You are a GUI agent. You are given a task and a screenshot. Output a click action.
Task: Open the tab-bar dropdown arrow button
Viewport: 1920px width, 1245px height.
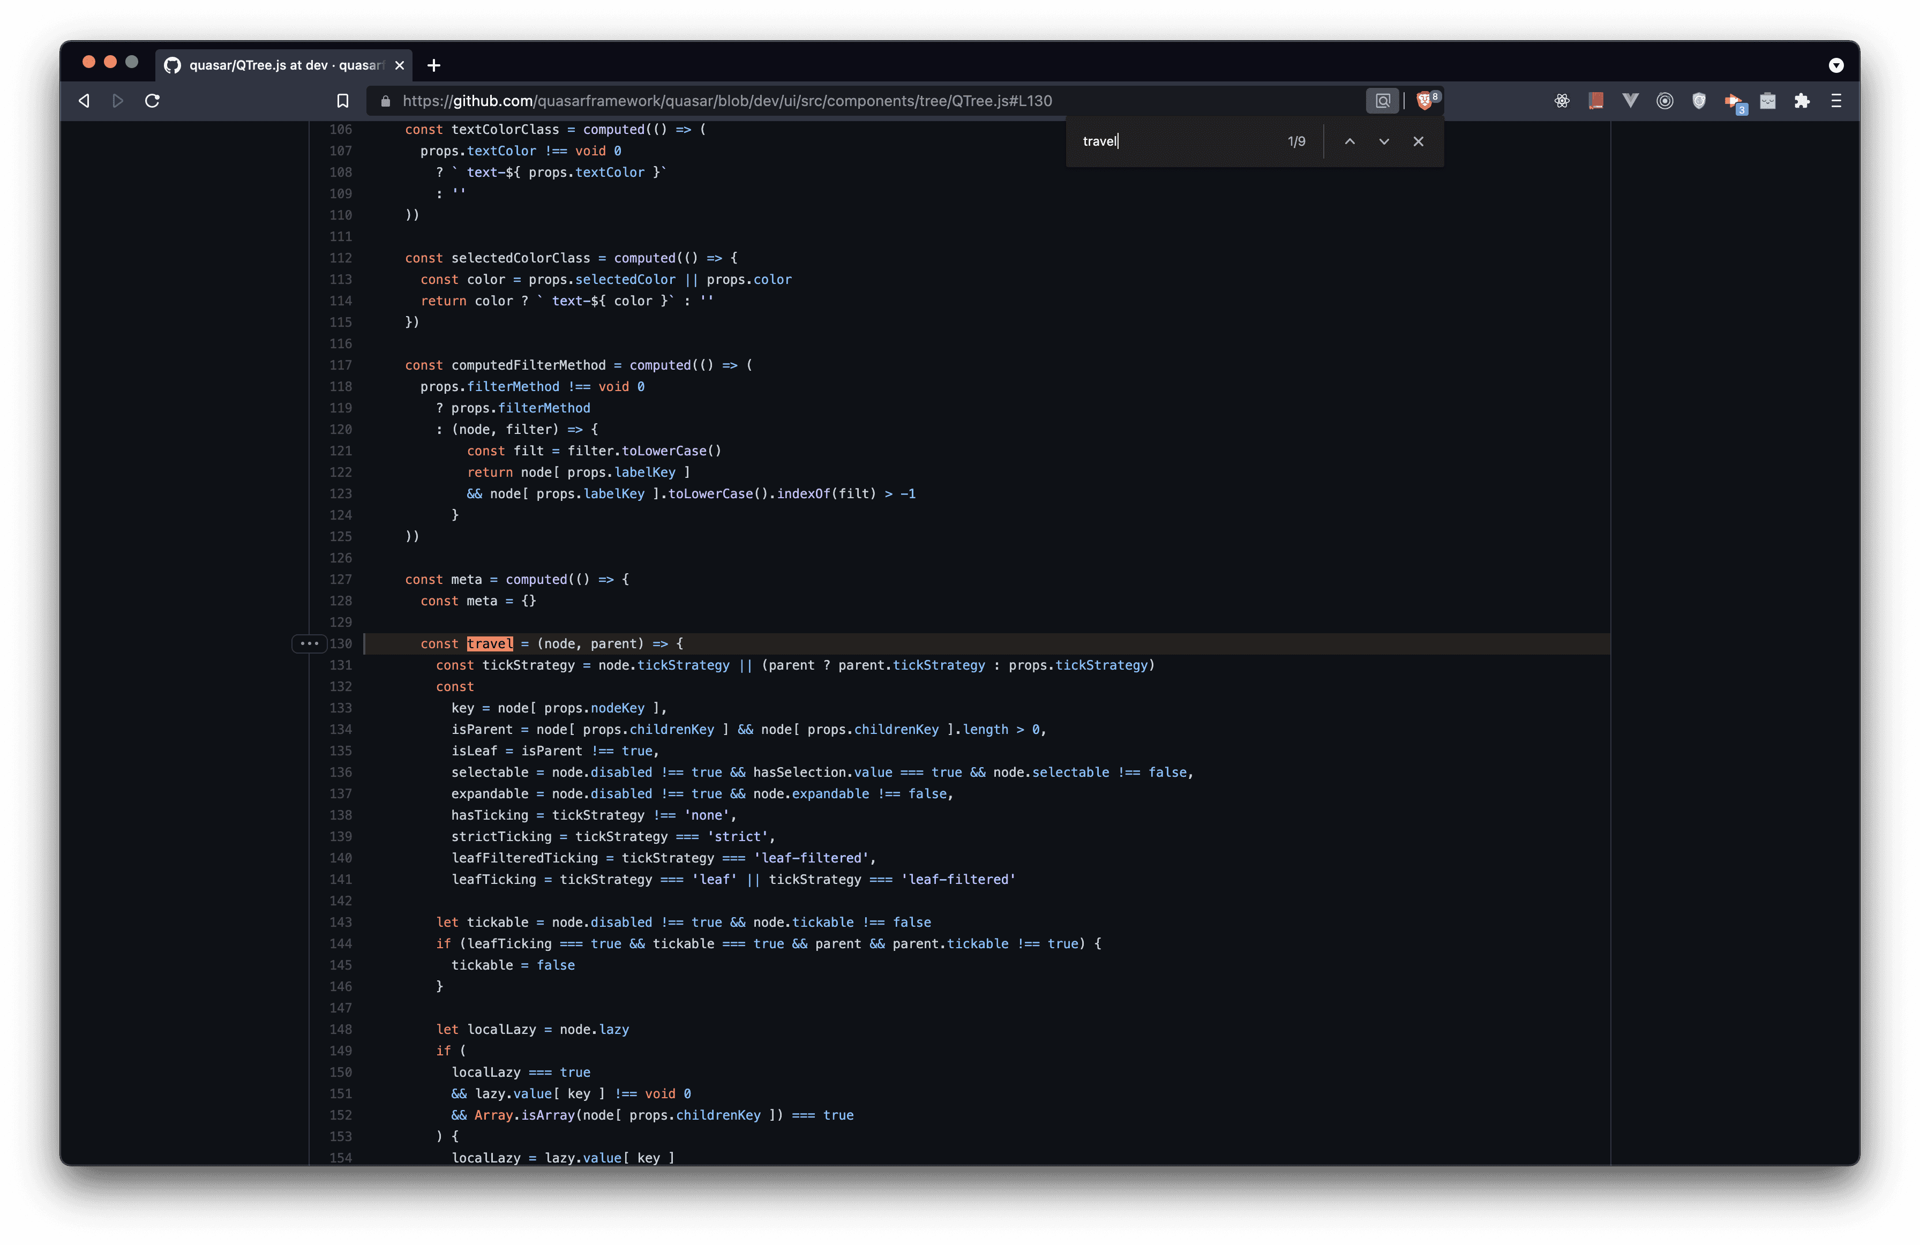1836,65
